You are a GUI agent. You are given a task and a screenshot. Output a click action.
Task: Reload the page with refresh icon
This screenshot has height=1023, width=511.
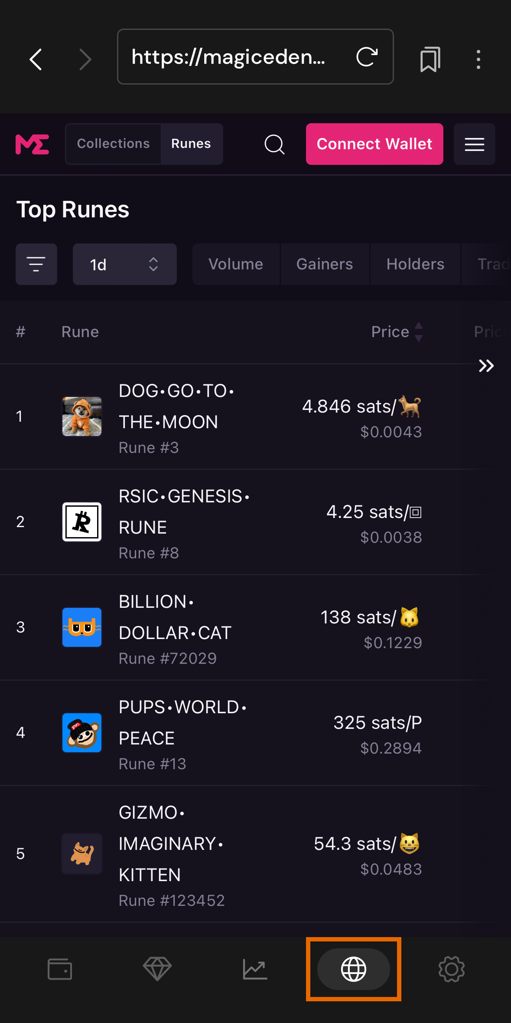tap(367, 57)
